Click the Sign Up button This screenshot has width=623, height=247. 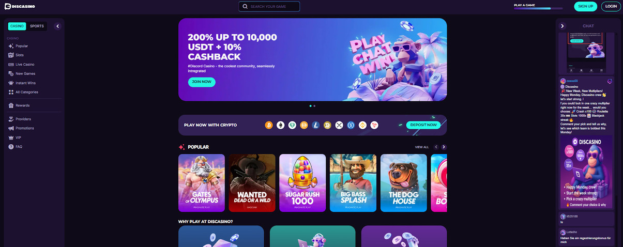pyautogui.click(x=585, y=6)
